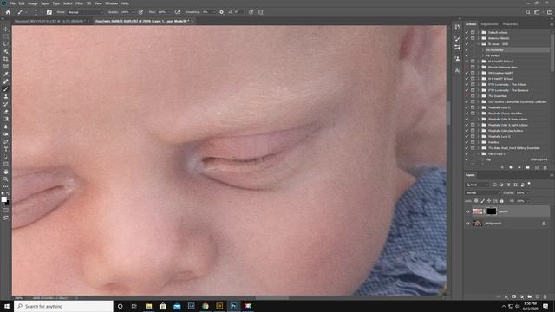Image resolution: width=555 pixels, height=312 pixels.
Task: Enable airbrush-style build-up icon
Action: (x=177, y=12)
